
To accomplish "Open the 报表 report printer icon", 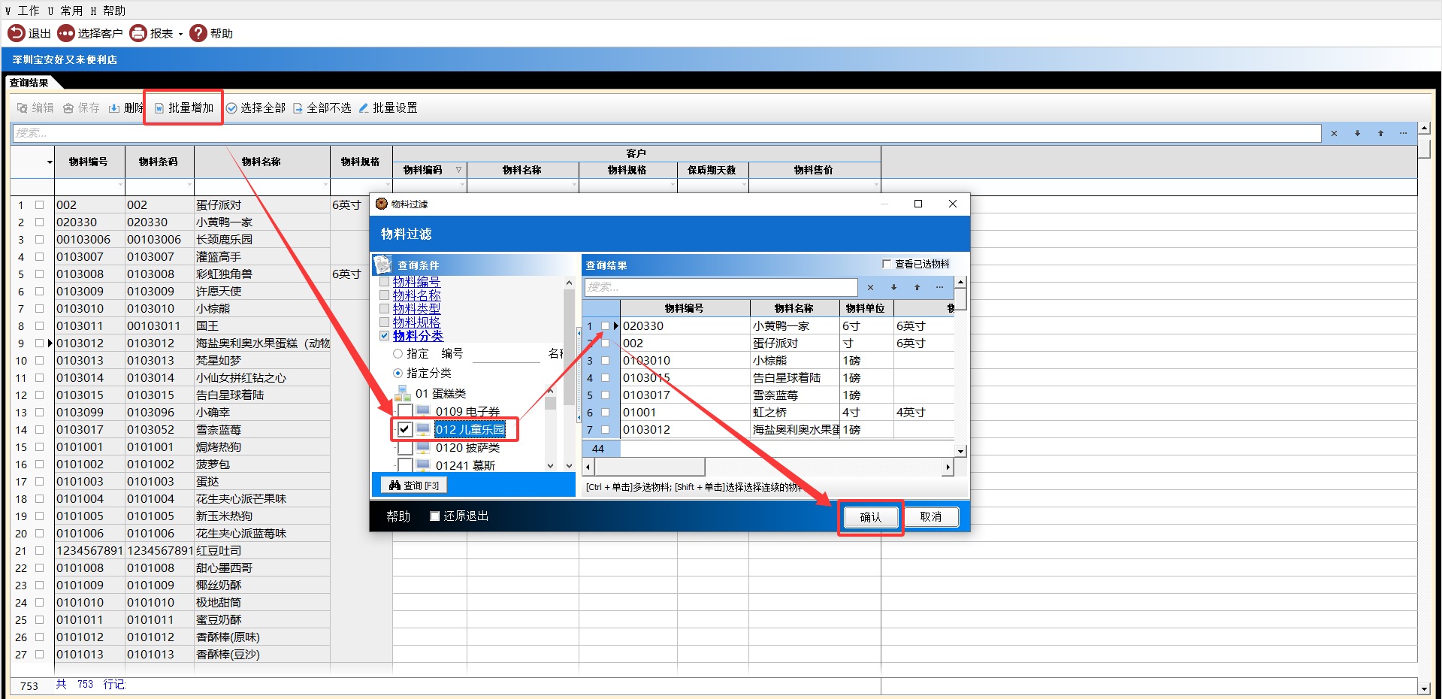I will 138,33.
